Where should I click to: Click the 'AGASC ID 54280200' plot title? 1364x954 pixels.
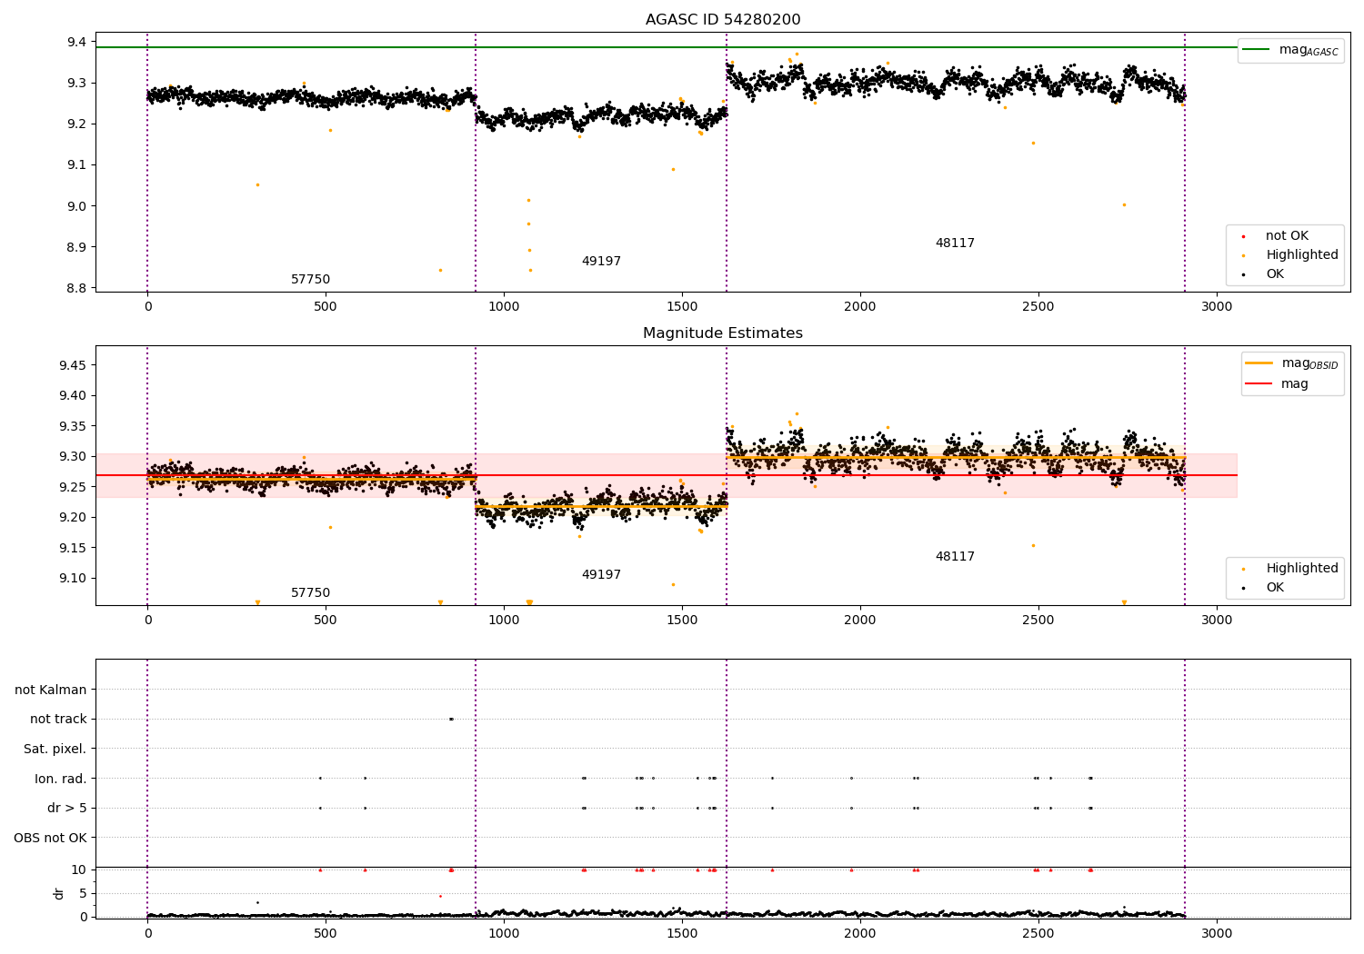pyautogui.click(x=723, y=20)
